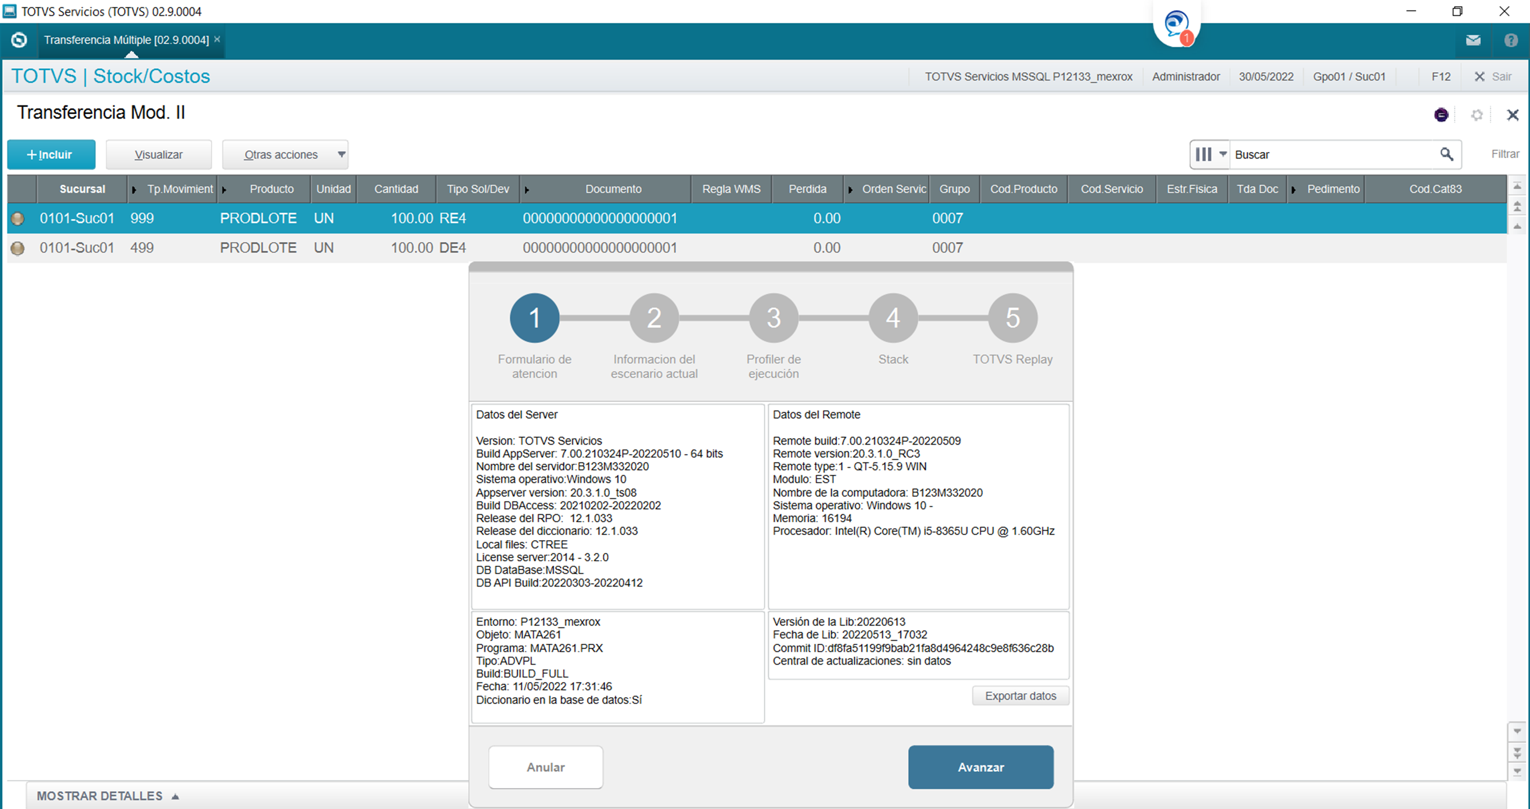Viewport: 1530px width, 809px height.
Task: Click the arrow before Tp.Movimient header
Action: [x=134, y=189]
